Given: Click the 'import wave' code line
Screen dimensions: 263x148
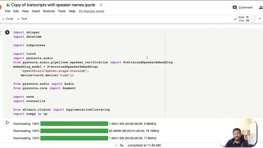Looking at the screenshot, I should (x=23, y=97).
